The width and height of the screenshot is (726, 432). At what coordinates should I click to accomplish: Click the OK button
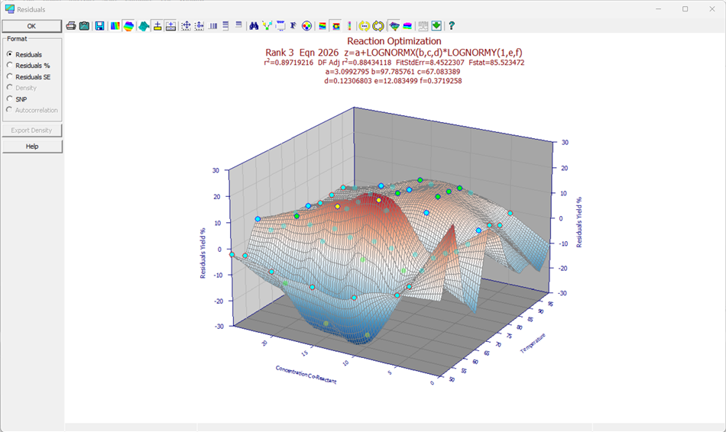click(31, 26)
